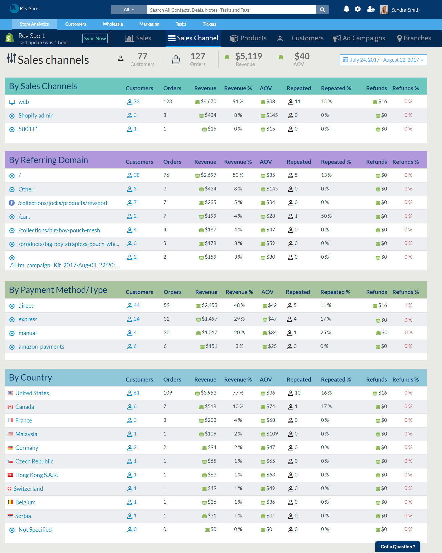Click the 77 Customers summary
Viewport: 442px width, 553px height.
click(142, 60)
